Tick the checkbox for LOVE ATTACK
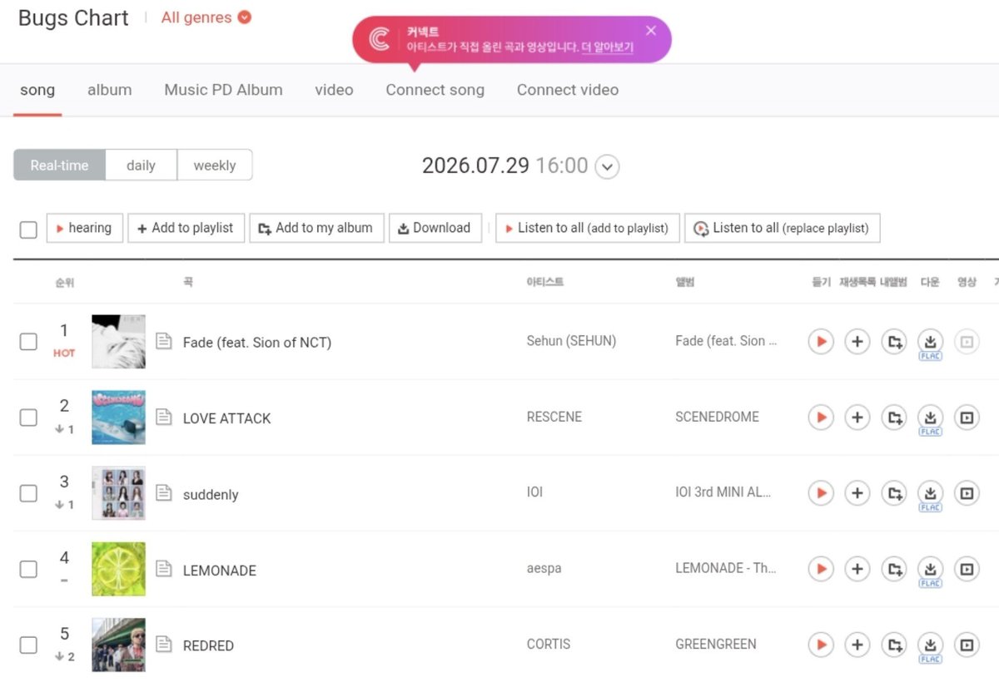999x682 pixels. 28,418
